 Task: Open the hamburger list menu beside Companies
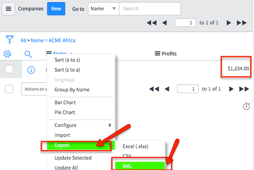pyautogui.click(x=9, y=9)
